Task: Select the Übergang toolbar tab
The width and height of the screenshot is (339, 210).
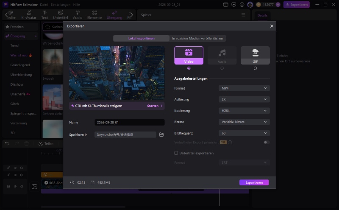Action: (114, 15)
